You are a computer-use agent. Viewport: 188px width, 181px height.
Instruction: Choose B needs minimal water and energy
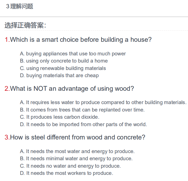76,159
